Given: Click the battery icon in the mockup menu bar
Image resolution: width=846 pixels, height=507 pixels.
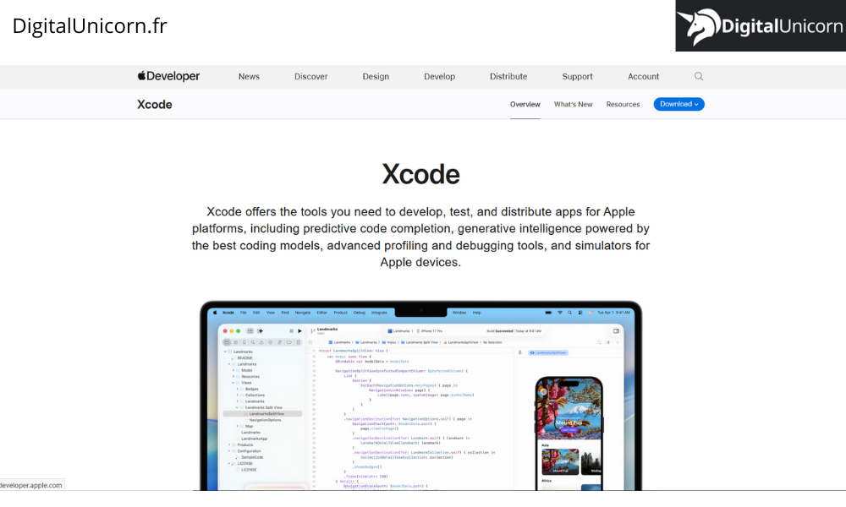Looking at the screenshot, I should 548,313.
